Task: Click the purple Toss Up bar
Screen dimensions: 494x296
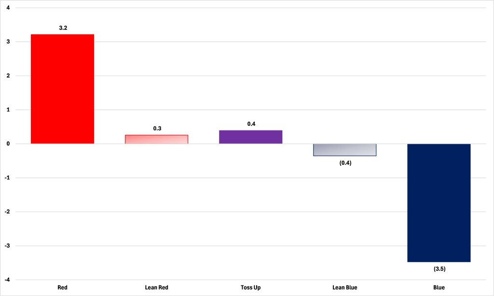Action: point(250,137)
